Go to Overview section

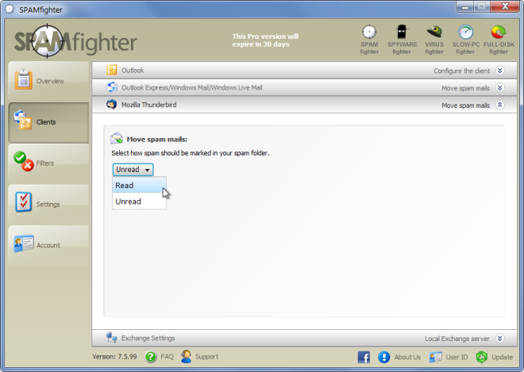point(48,81)
